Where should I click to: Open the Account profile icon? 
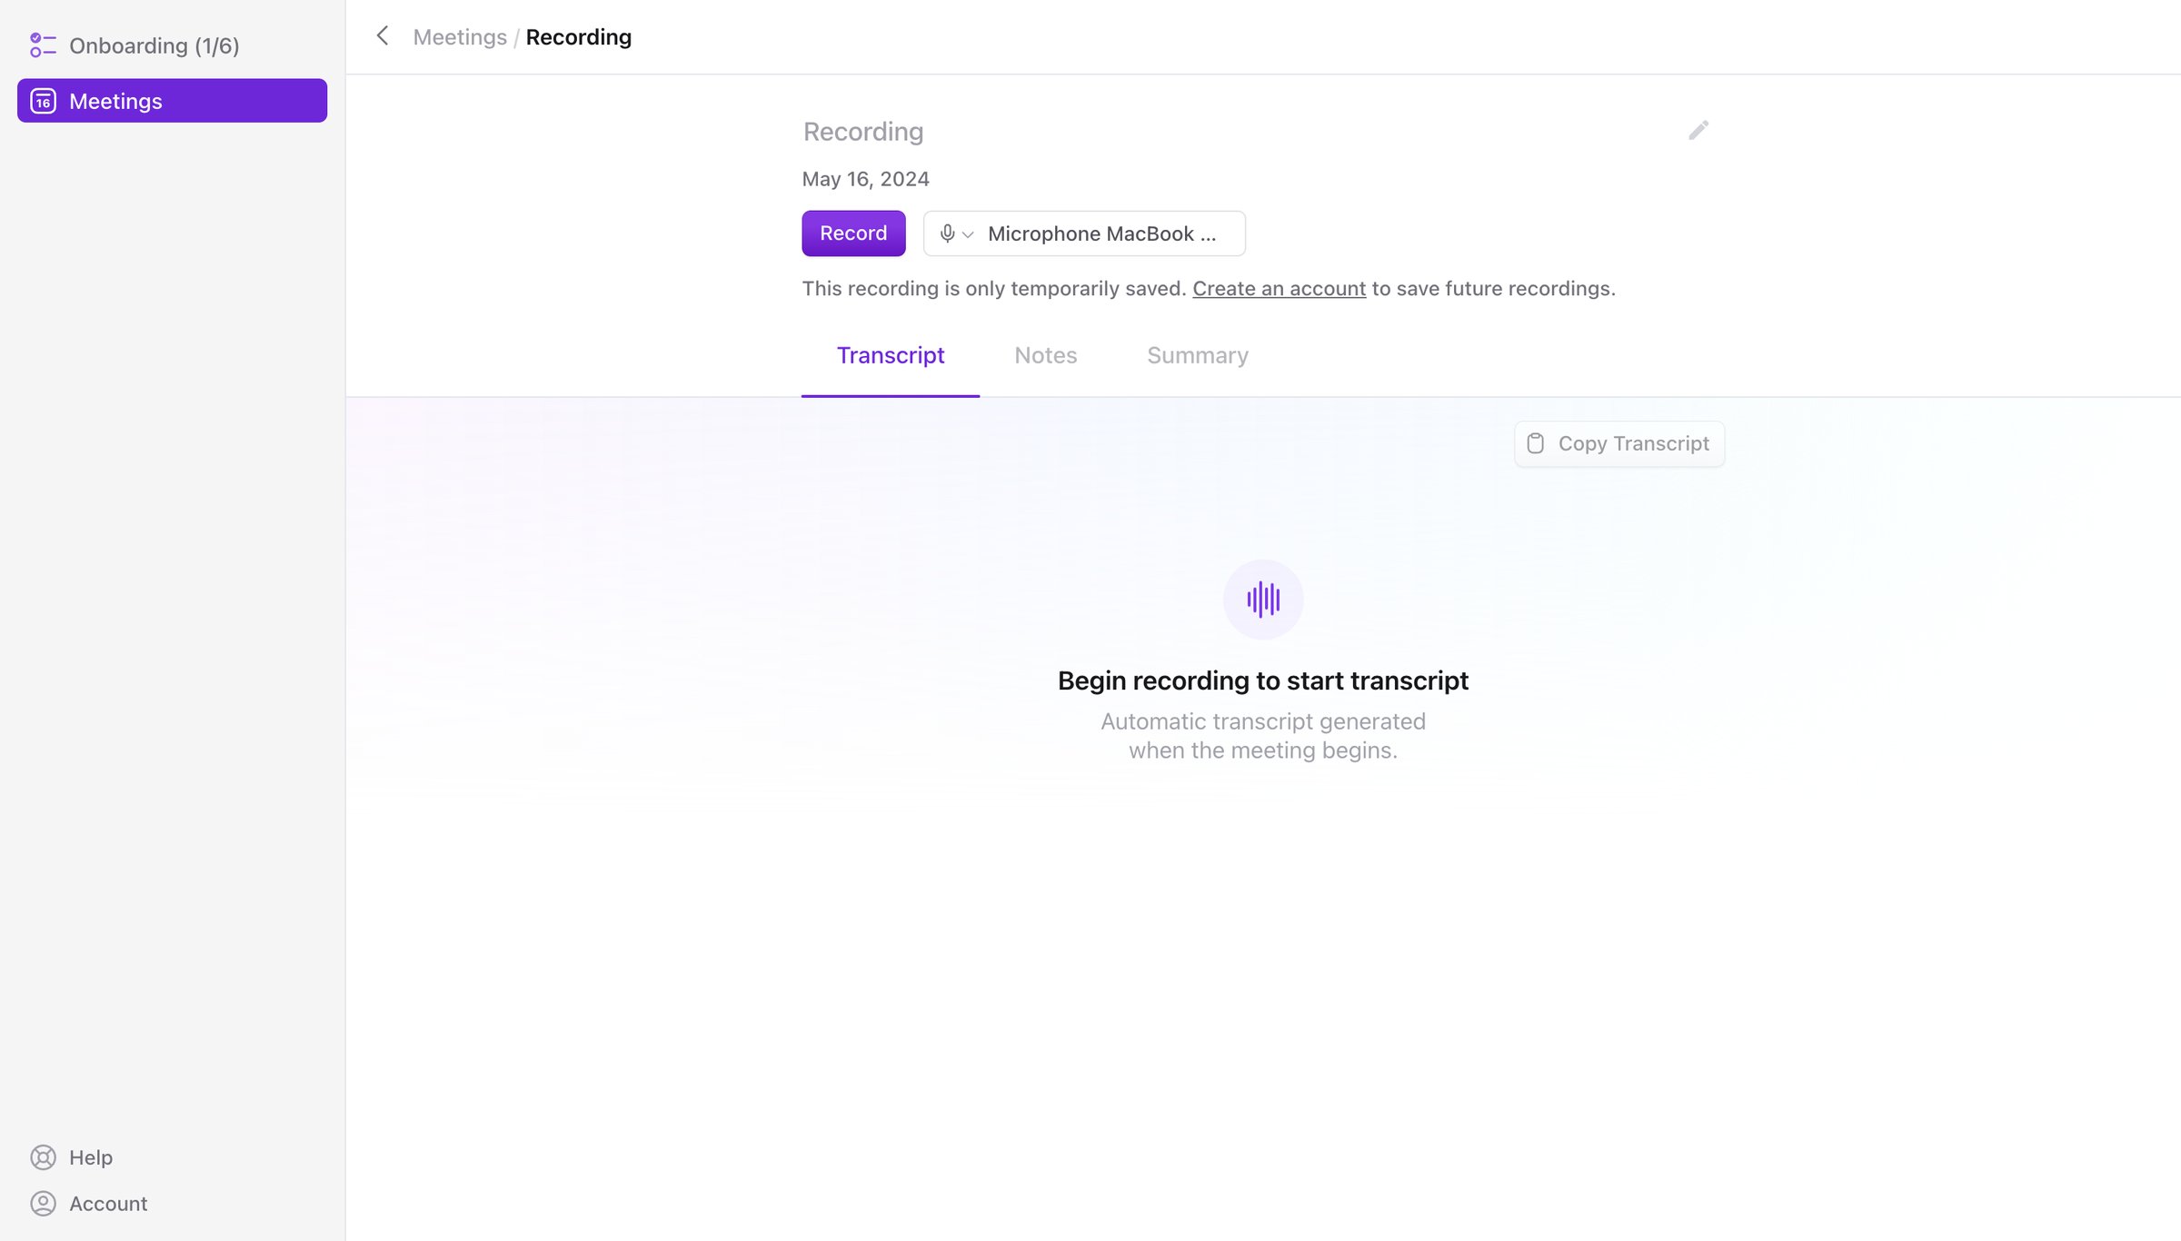coord(43,1204)
